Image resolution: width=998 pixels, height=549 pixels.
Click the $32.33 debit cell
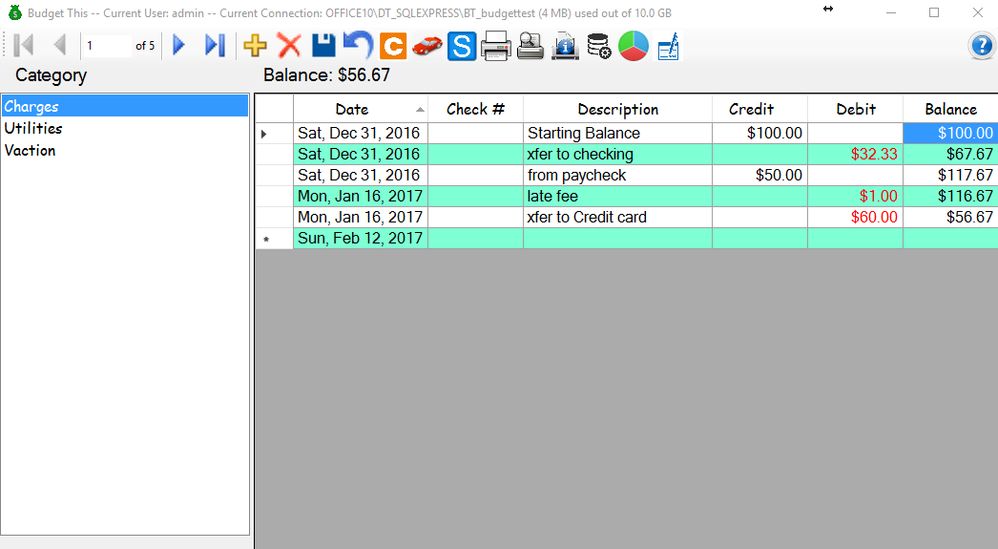click(856, 154)
